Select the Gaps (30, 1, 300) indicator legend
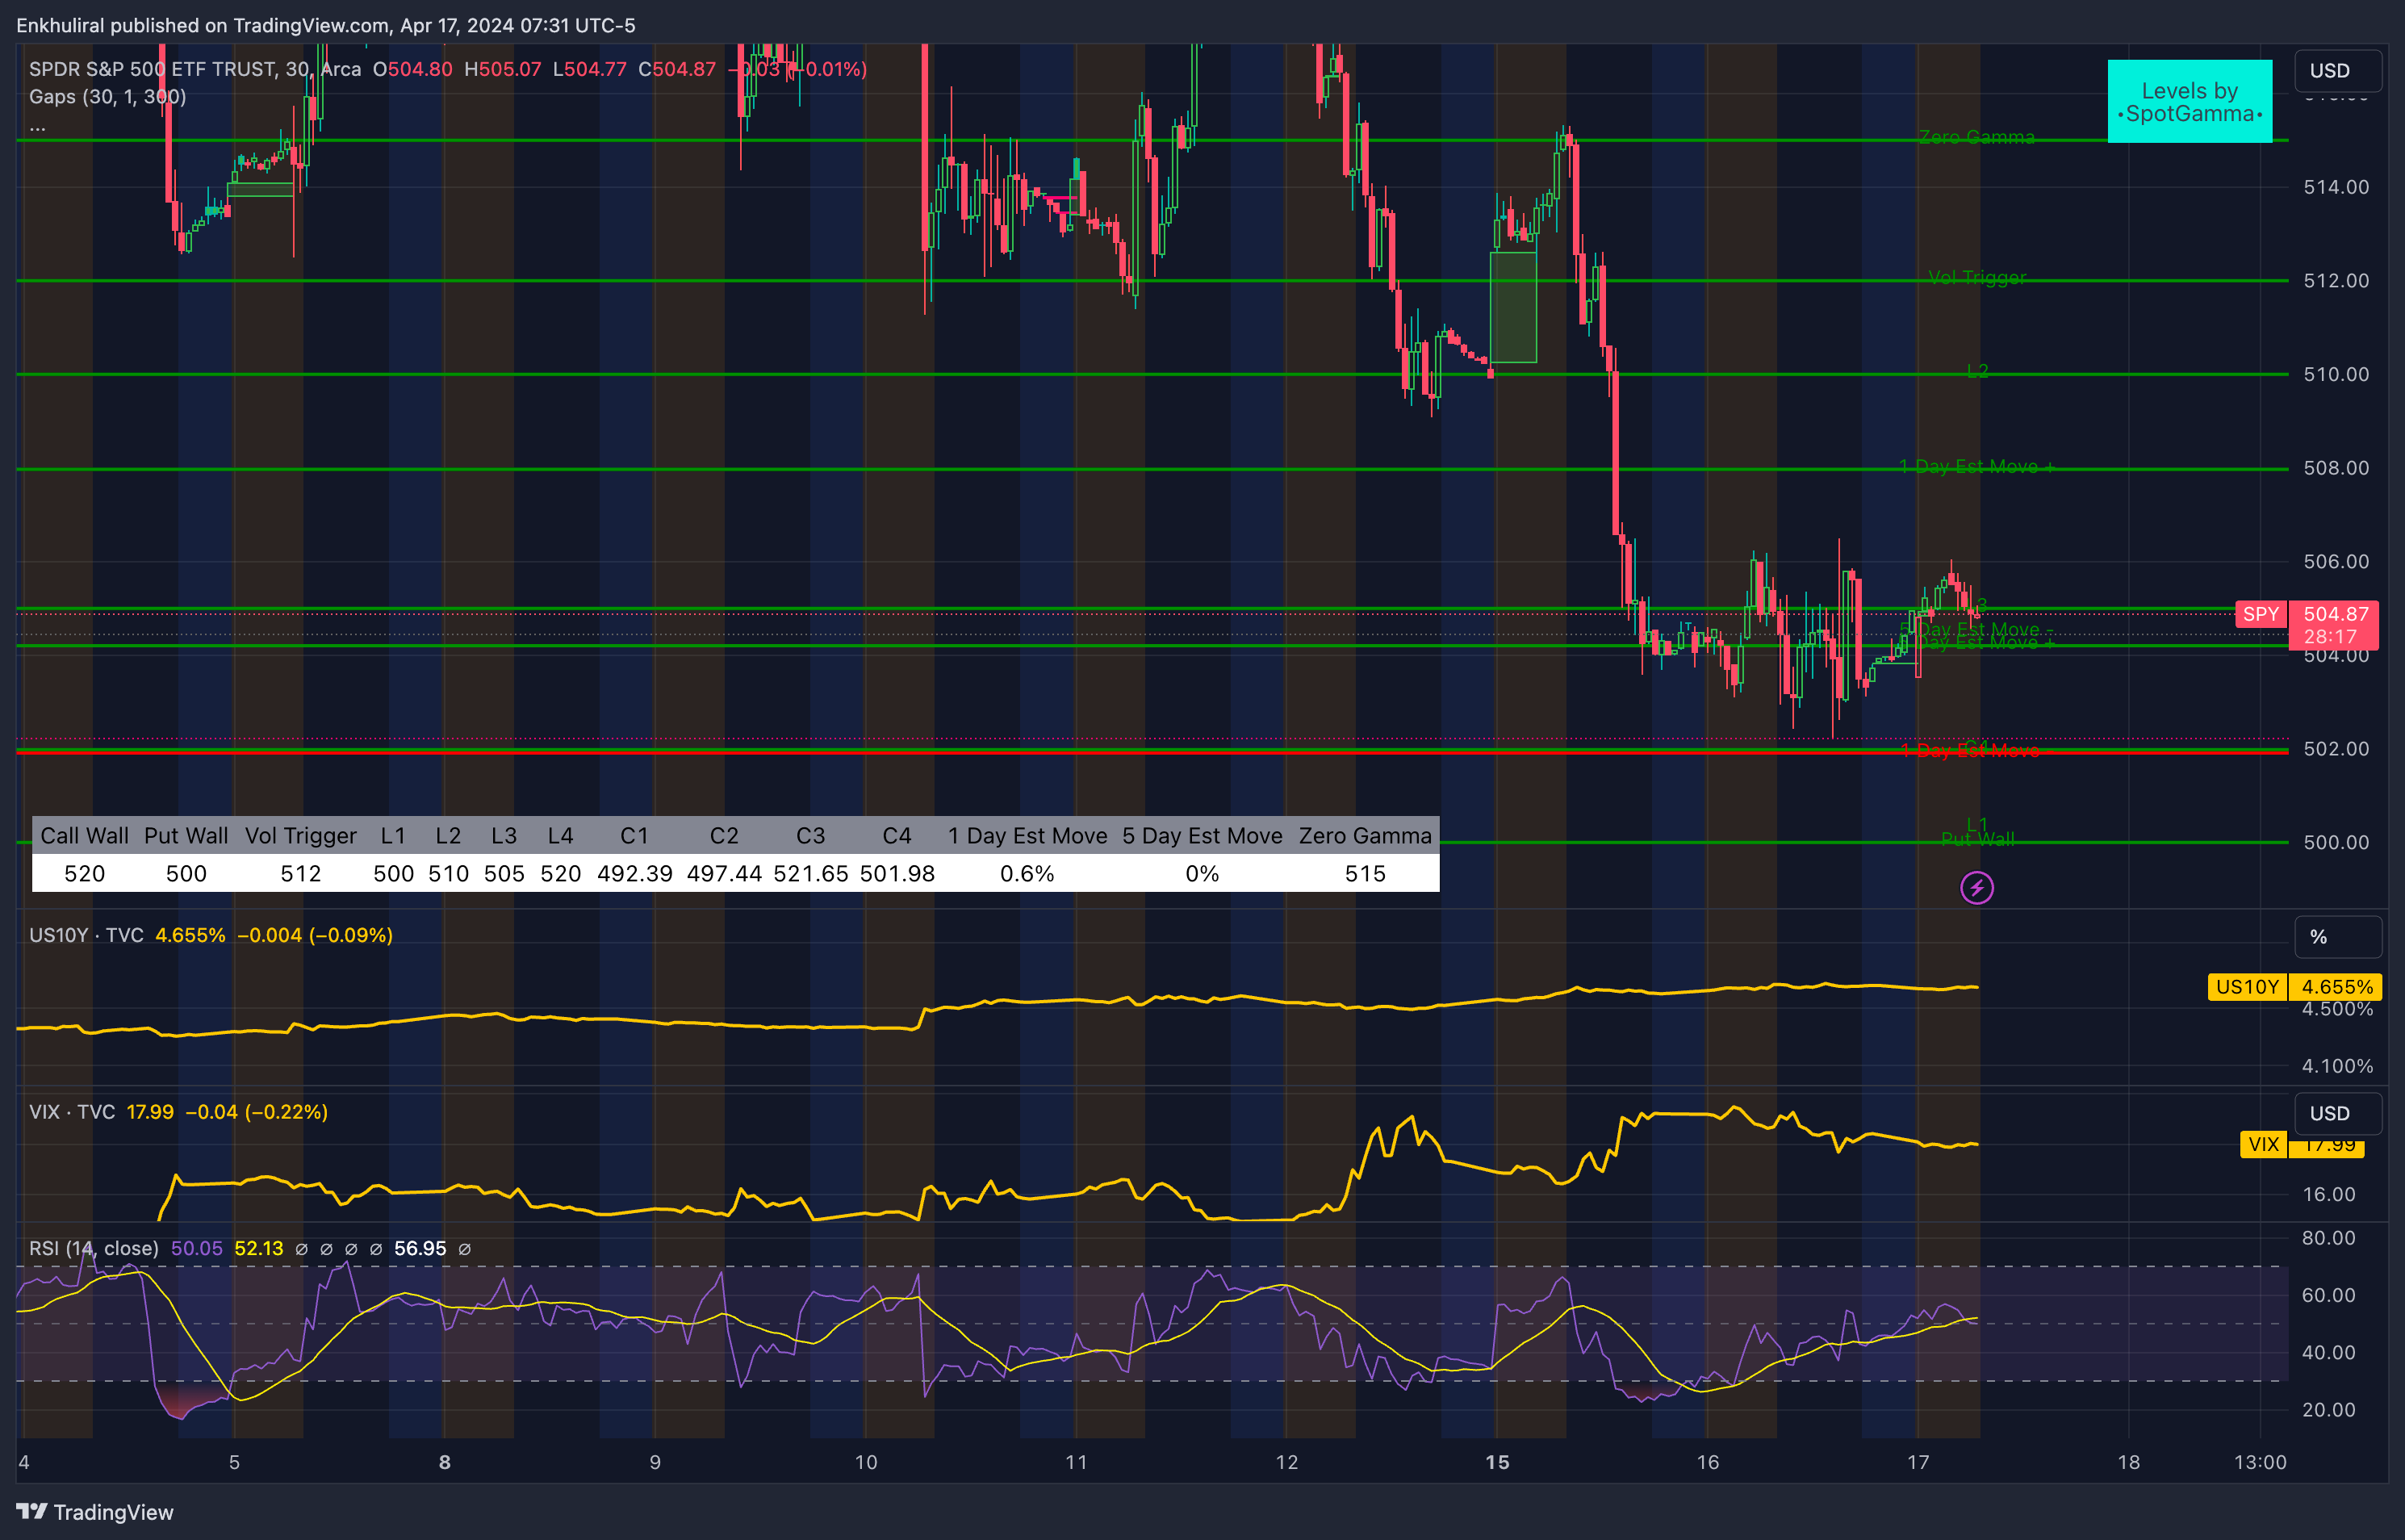The image size is (2405, 1540). point(107,97)
